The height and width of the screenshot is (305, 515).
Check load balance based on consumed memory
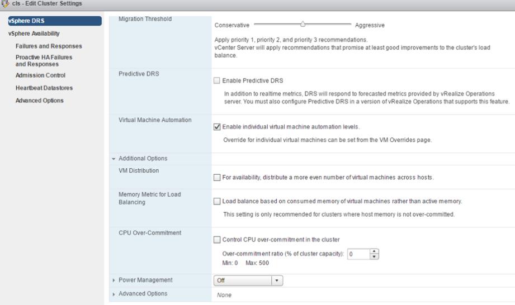point(218,201)
